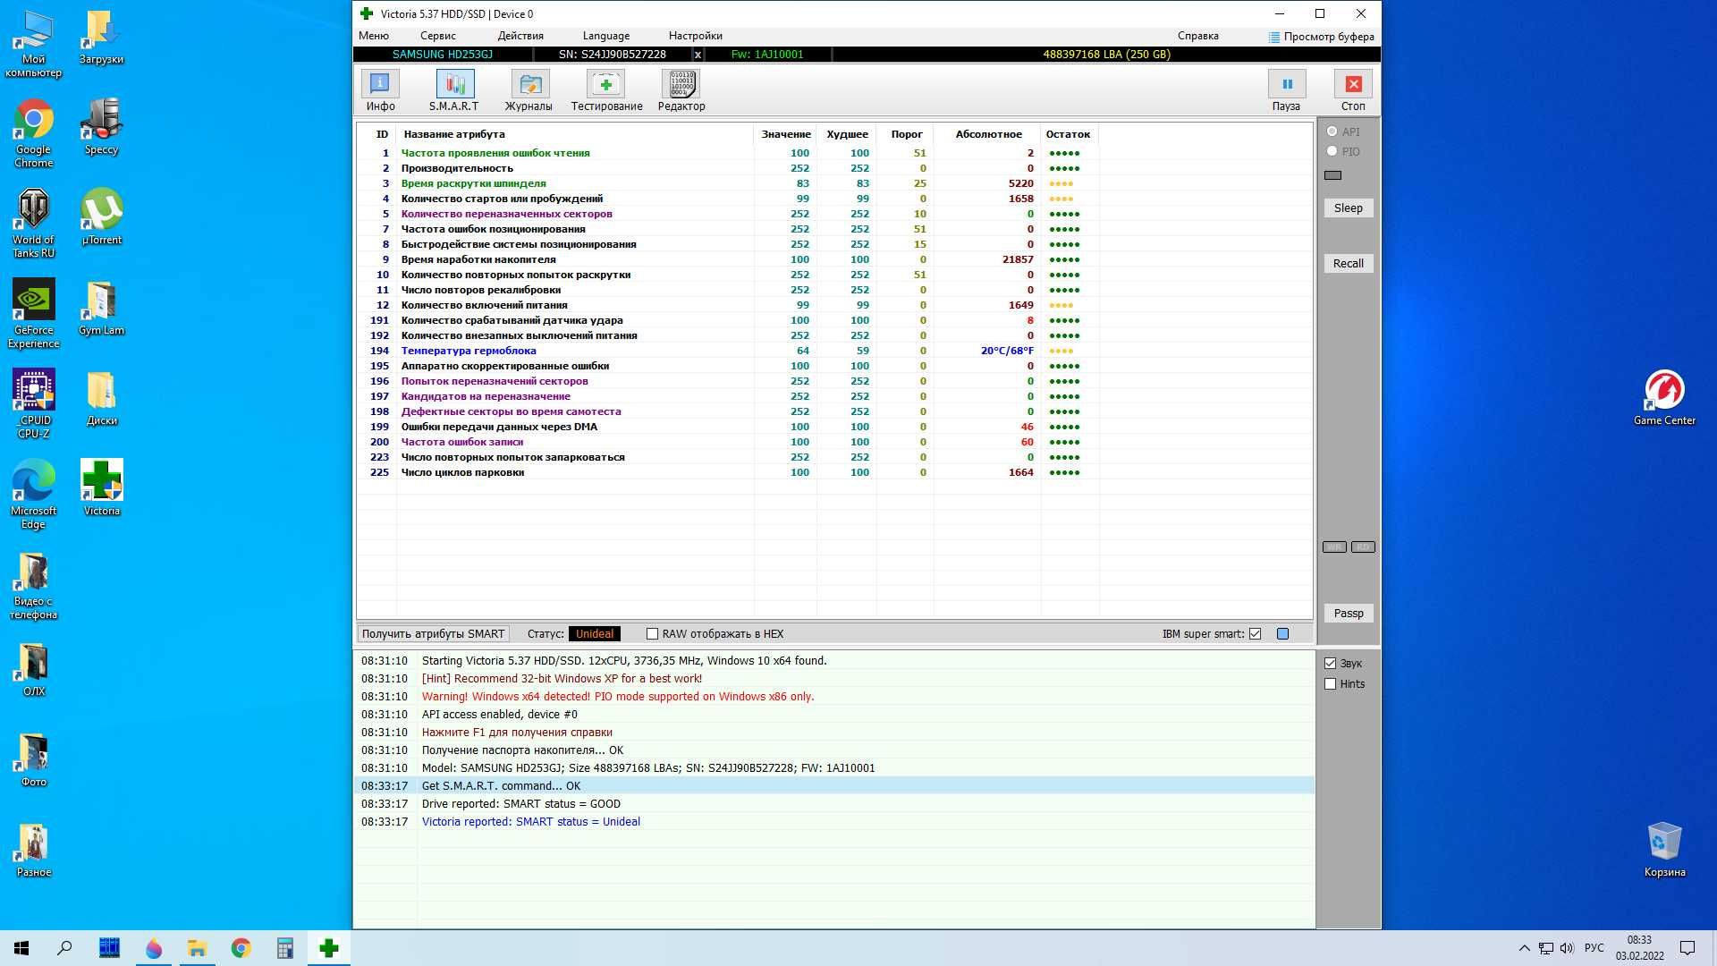Click the Пауза pause button

(1287, 90)
